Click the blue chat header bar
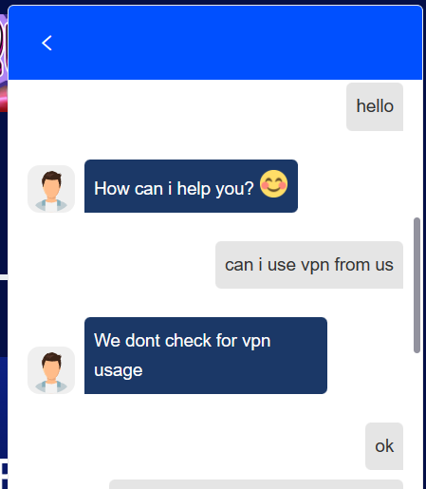 (215, 43)
